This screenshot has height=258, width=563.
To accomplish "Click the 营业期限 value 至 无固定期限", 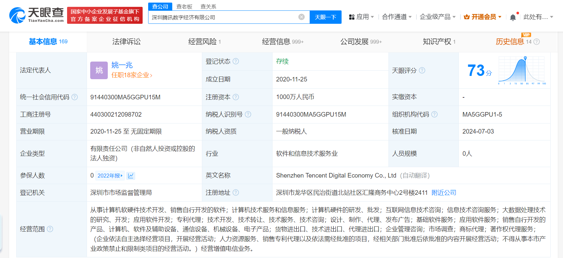I will [126, 131].
